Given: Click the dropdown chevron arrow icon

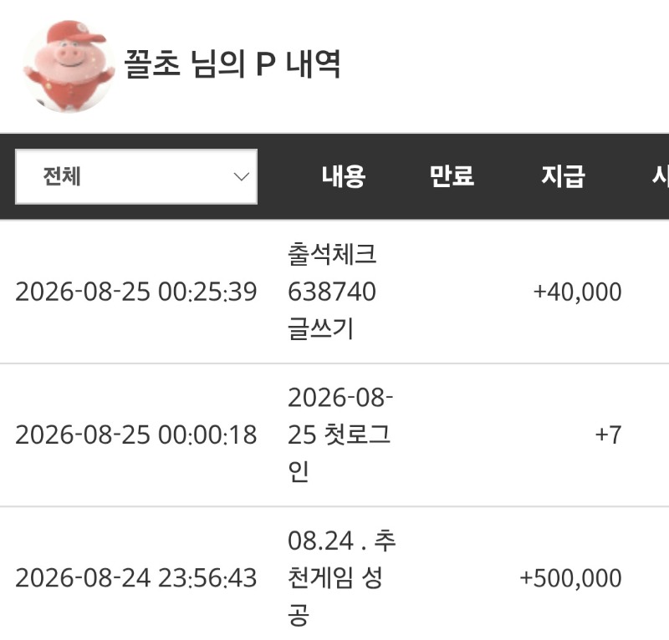Looking at the screenshot, I should 242,176.
